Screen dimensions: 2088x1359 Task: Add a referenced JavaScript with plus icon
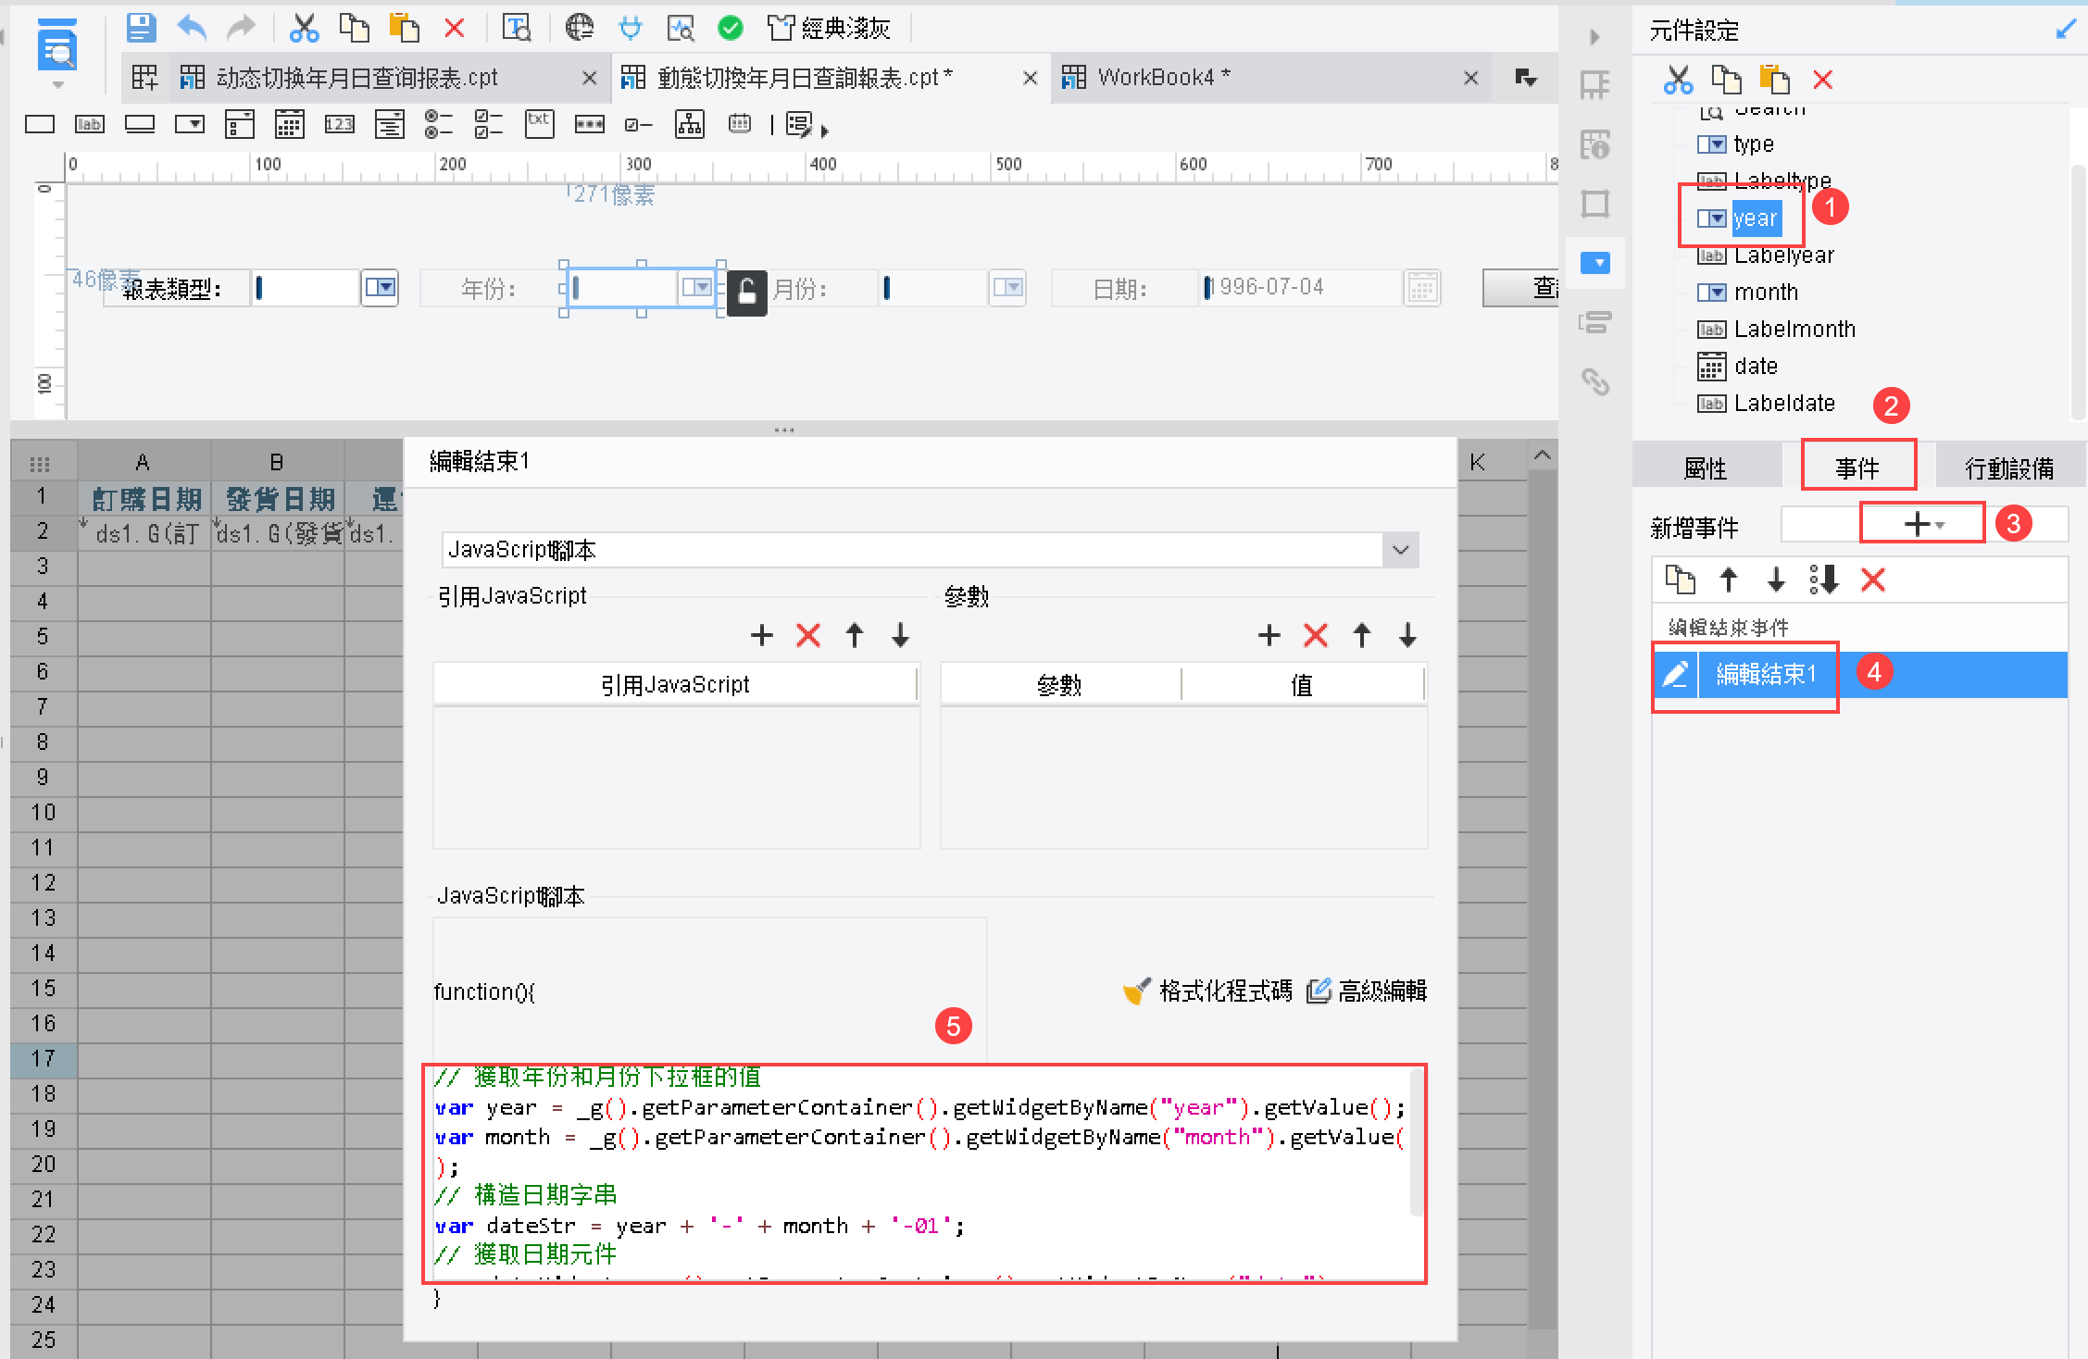click(x=761, y=635)
